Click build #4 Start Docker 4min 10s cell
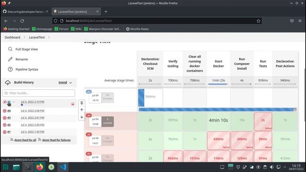This screenshot has width=306, height=172. [x=219, y=121]
